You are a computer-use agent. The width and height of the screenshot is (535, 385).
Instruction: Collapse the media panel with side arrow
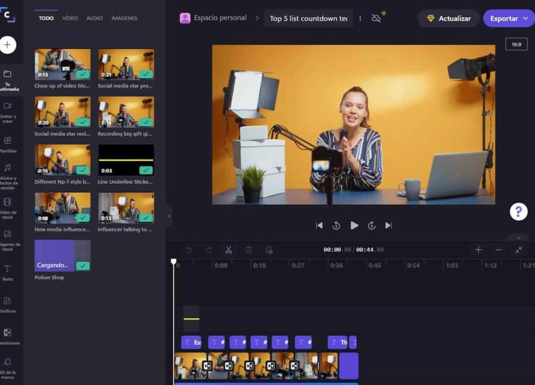click(x=169, y=216)
